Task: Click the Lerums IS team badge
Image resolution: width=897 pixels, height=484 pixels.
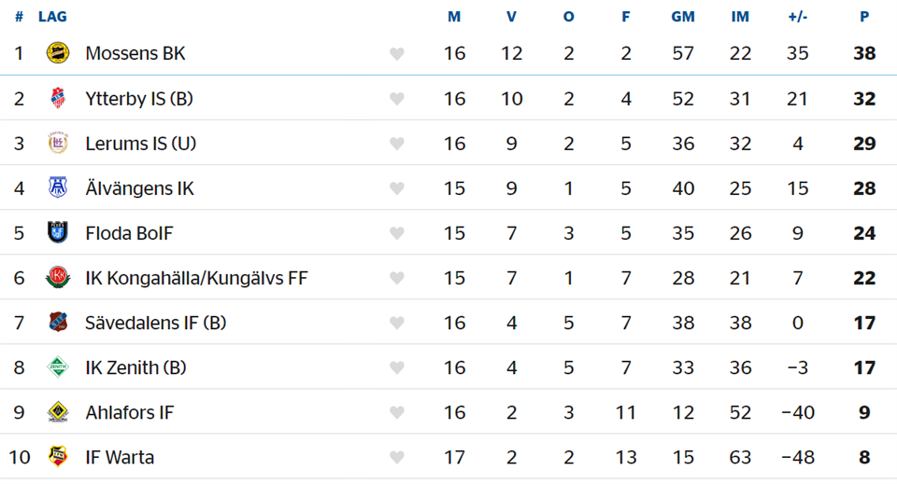Action: [58, 143]
